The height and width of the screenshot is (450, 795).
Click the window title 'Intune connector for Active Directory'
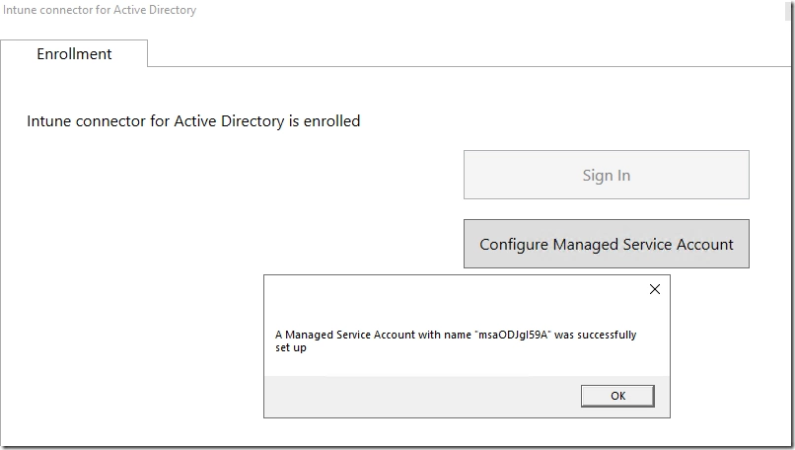99,10
